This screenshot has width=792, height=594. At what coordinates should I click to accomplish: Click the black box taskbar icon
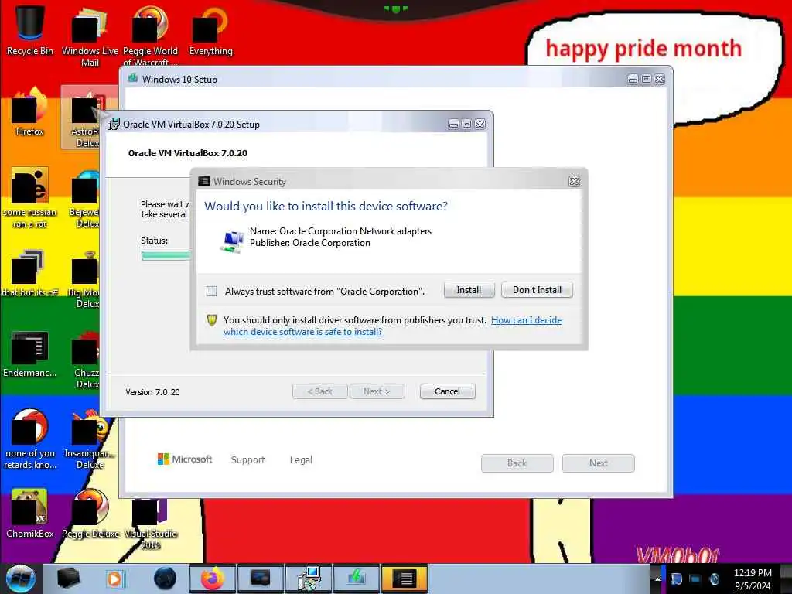coord(68,579)
